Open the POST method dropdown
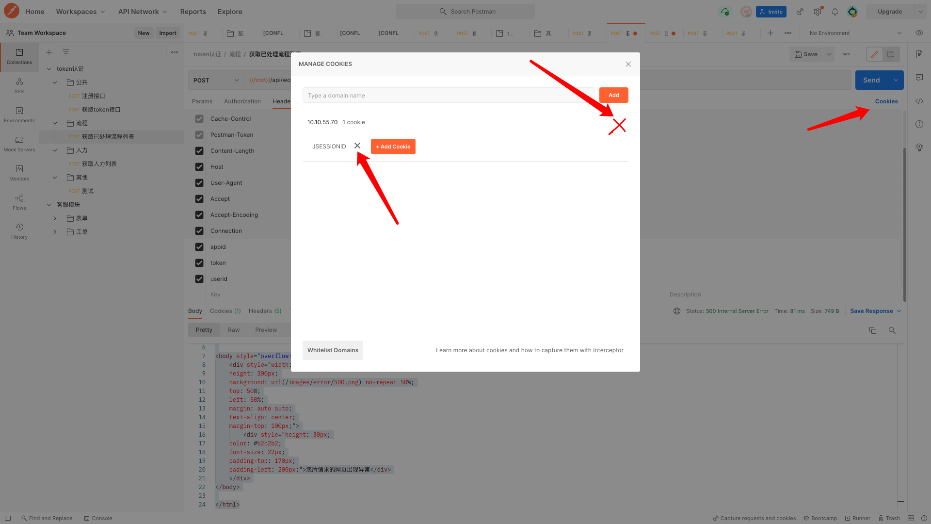Image resolution: width=931 pixels, height=524 pixels. click(216, 80)
